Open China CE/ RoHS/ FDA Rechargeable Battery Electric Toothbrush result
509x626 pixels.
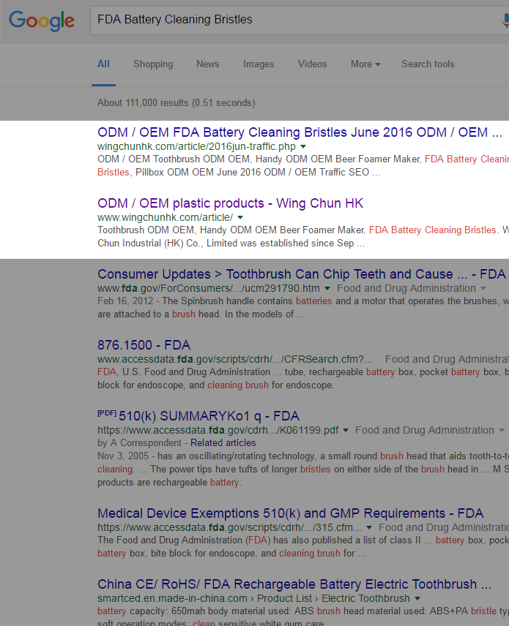[x=294, y=584]
